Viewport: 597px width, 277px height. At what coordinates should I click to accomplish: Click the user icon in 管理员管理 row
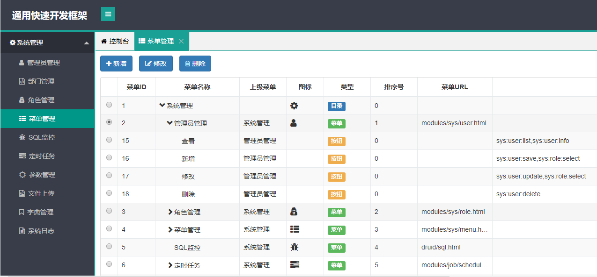[x=294, y=123]
